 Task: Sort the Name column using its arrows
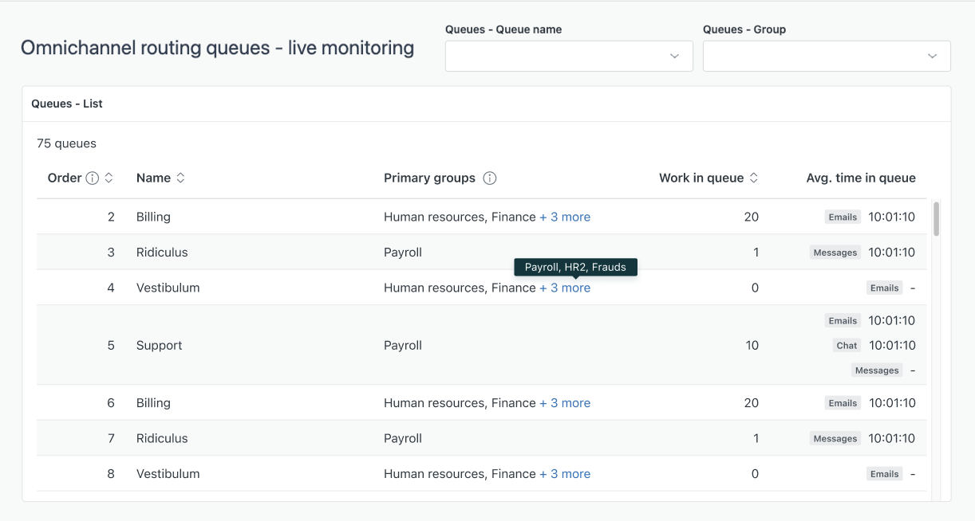click(x=180, y=178)
